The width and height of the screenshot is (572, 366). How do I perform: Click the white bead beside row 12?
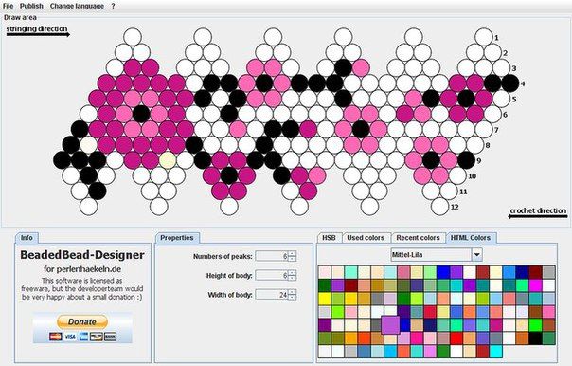click(x=440, y=207)
